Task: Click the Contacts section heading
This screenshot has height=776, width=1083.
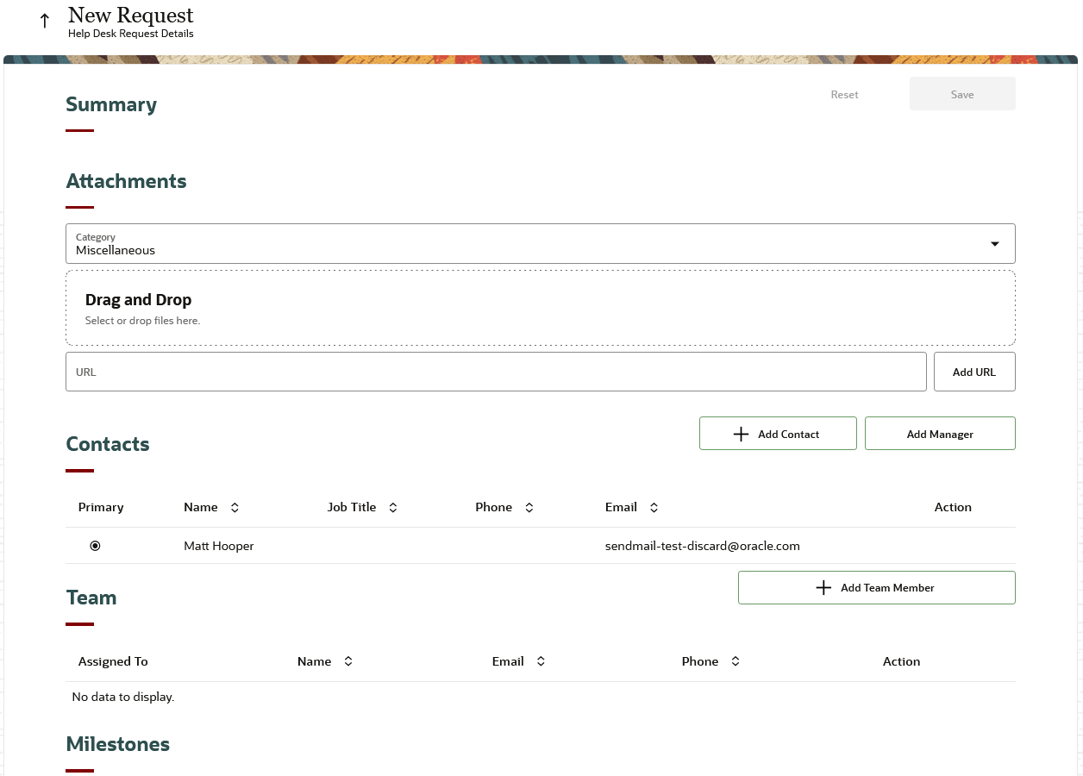Action: 108,444
